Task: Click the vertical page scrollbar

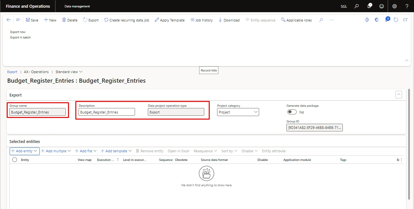Action: 409,144
